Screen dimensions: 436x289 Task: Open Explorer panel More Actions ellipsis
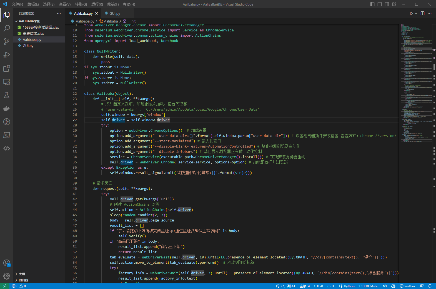click(x=59, y=13)
